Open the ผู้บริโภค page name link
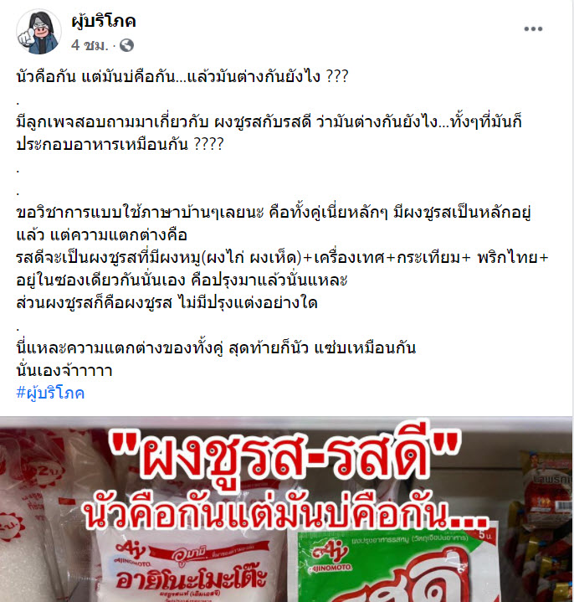The width and height of the screenshot is (574, 602). click(104, 21)
